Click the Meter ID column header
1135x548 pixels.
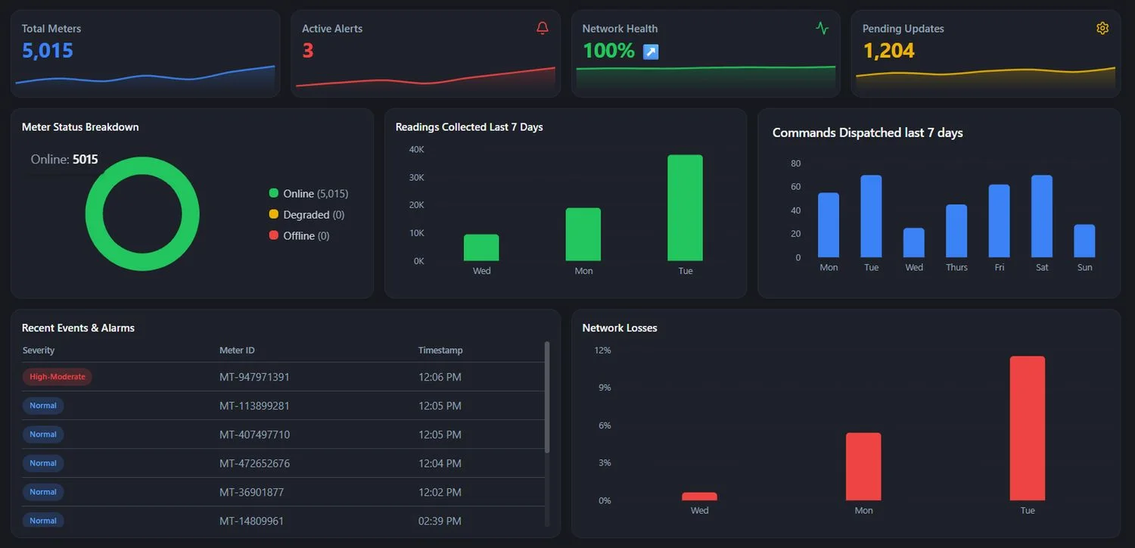click(237, 350)
